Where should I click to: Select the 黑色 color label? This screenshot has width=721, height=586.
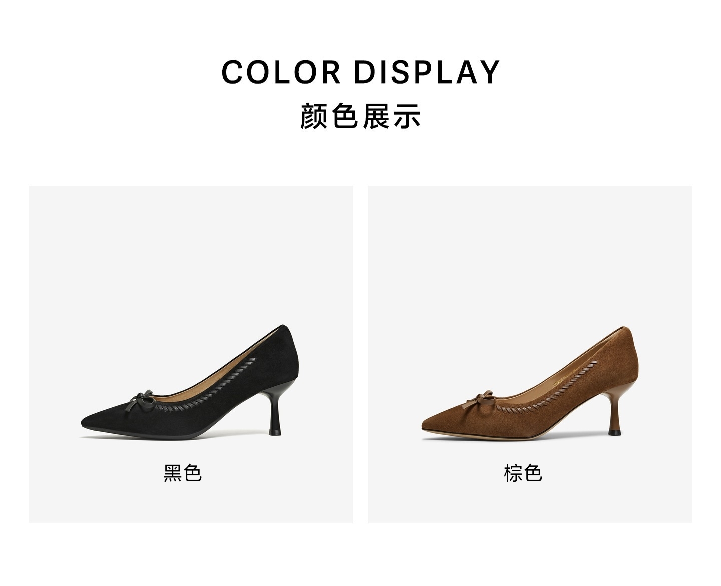pyautogui.click(x=183, y=472)
